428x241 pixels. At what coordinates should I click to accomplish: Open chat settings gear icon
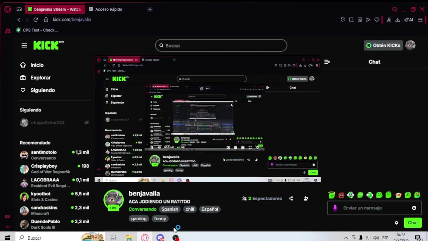tap(397, 223)
